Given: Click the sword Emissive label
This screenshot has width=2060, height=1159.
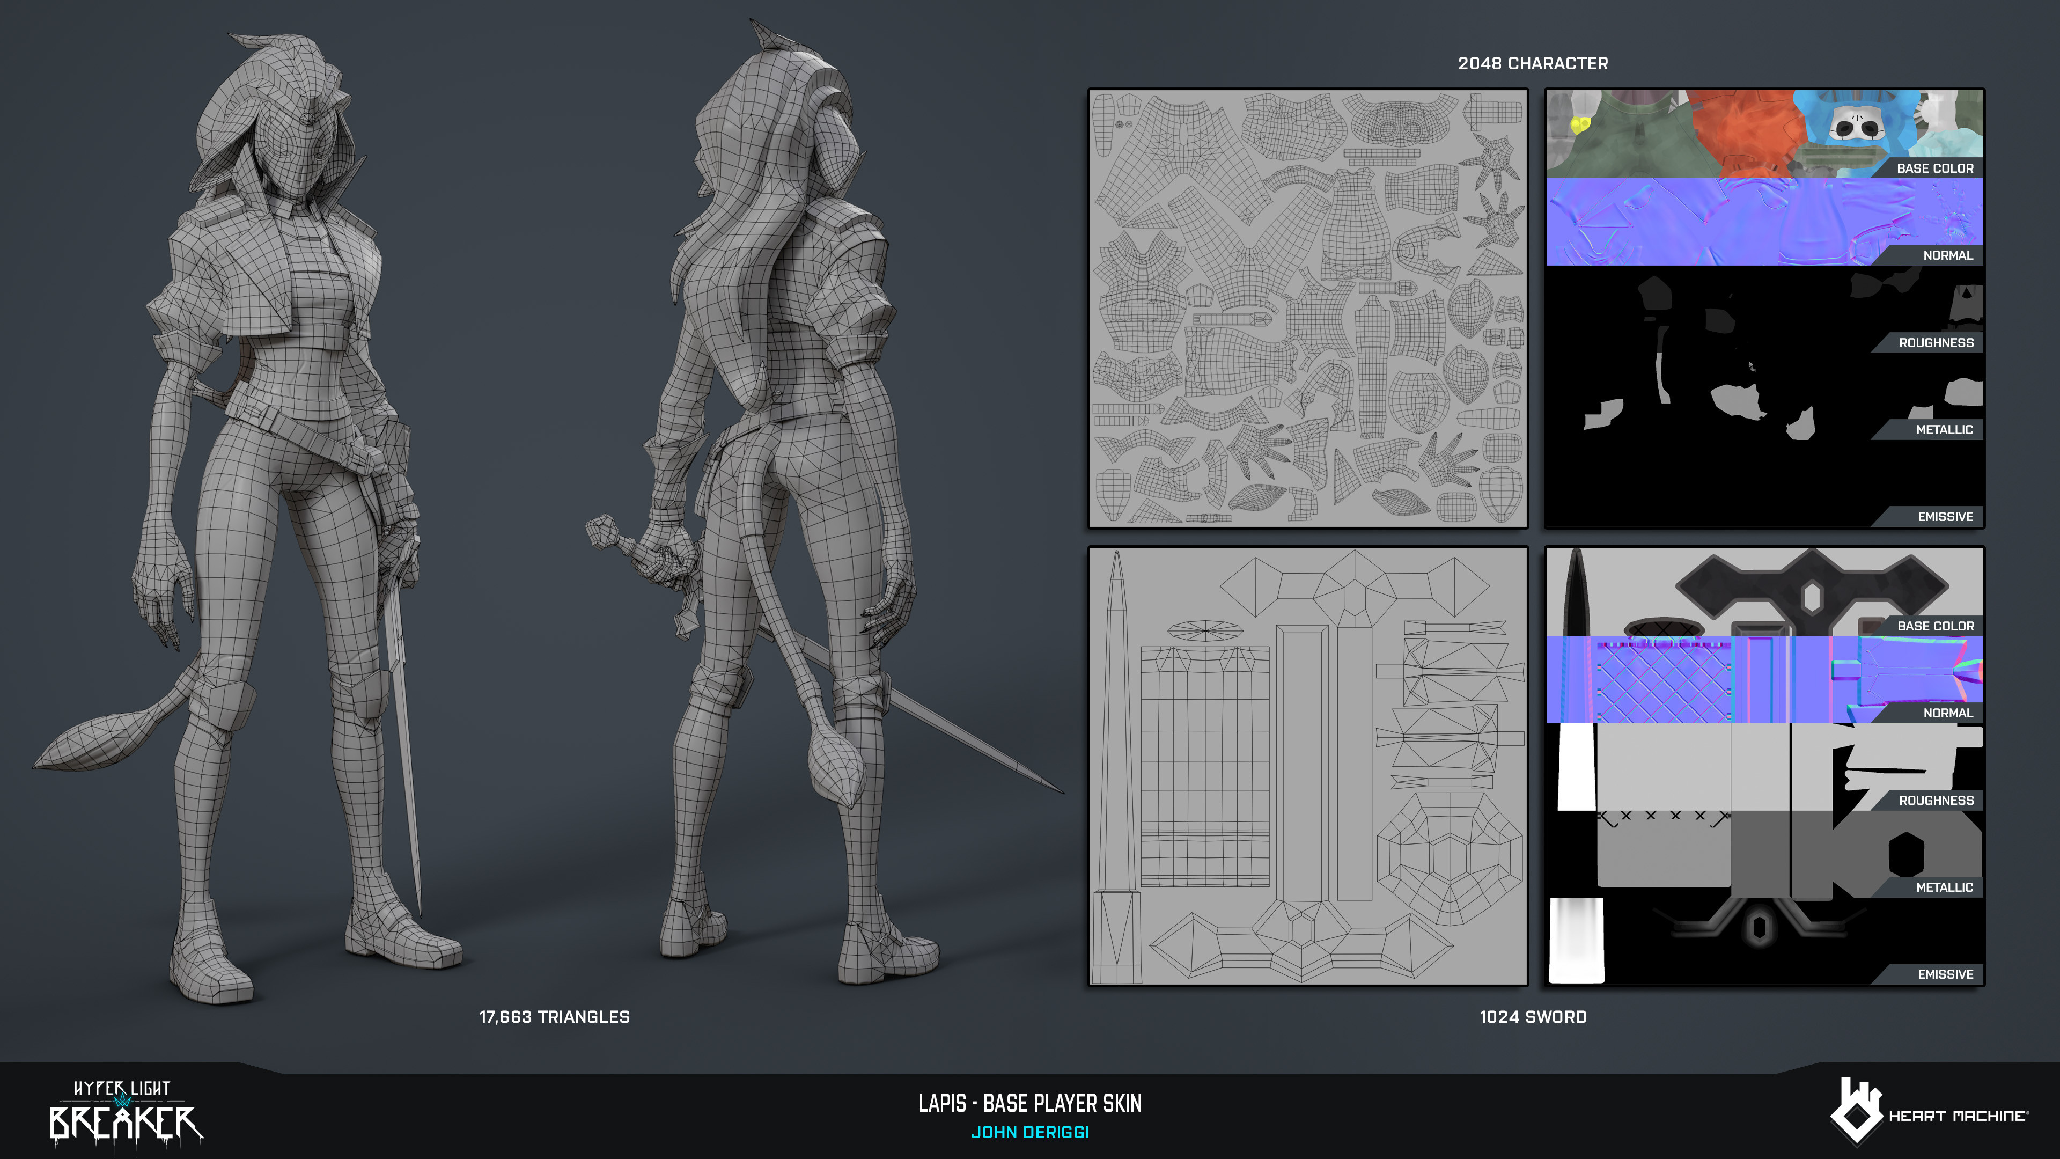Looking at the screenshot, I should click(x=1944, y=974).
